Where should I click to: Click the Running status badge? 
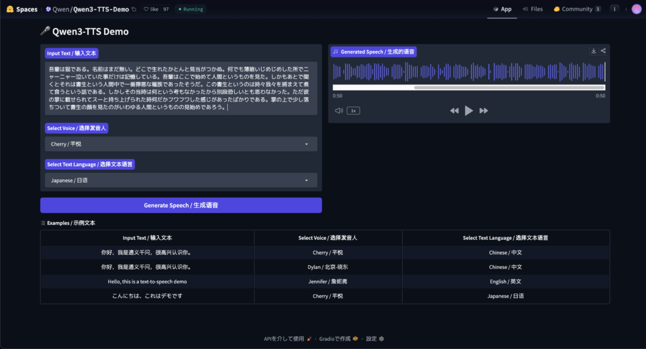click(191, 9)
